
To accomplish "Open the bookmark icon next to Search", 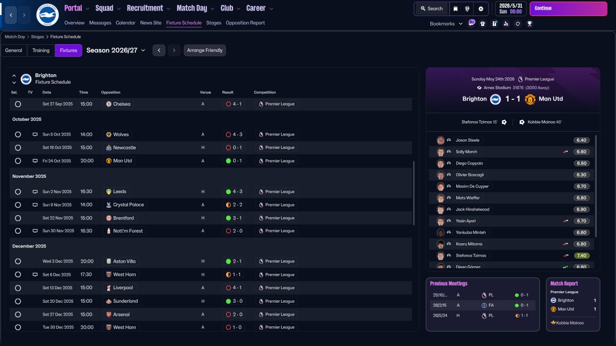I will (x=455, y=9).
